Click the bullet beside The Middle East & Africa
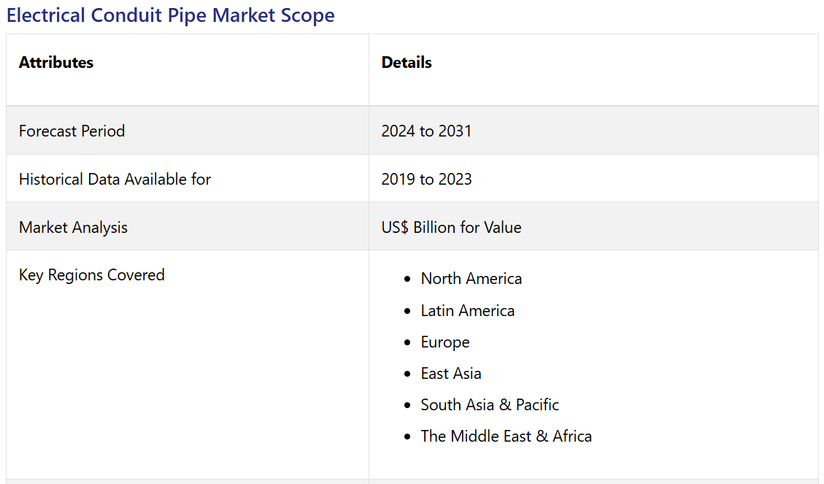Screen dimensions: 824x484 tap(407, 437)
